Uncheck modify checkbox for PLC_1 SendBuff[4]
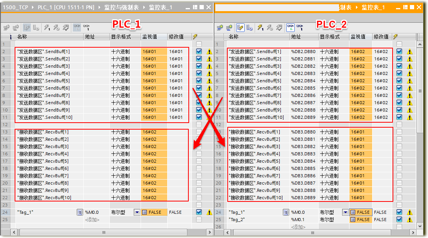Image resolution: width=428 pixels, height=238 pixels. click(x=199, y=73)
